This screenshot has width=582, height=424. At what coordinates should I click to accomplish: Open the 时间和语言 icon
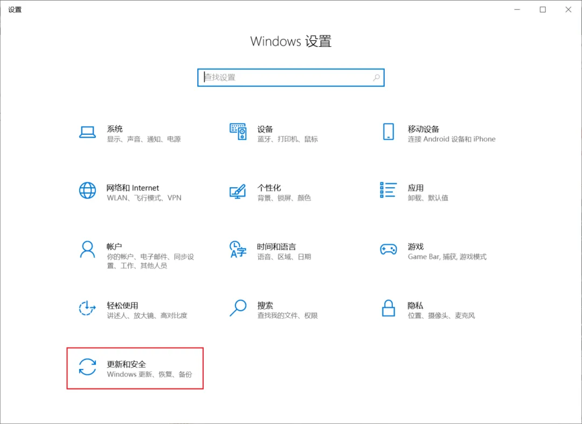238,249
